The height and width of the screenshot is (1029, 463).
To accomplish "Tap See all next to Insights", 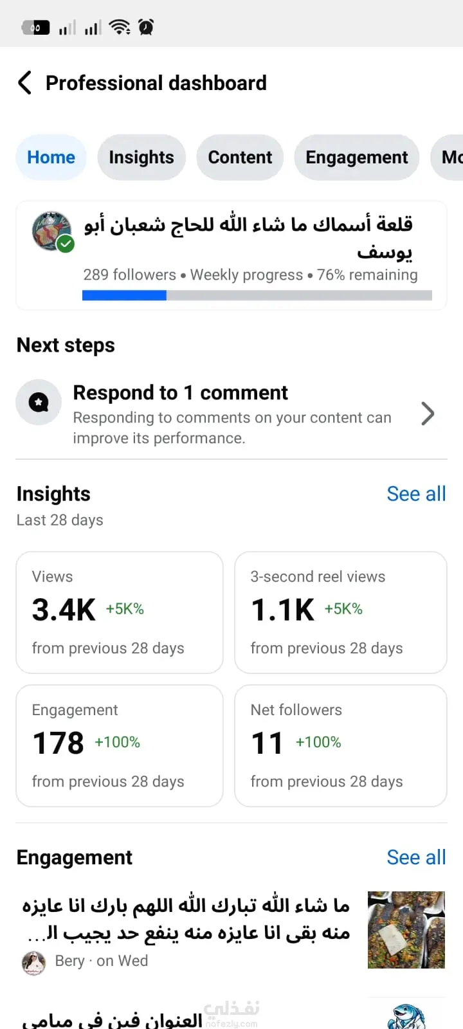I will 416,494.
